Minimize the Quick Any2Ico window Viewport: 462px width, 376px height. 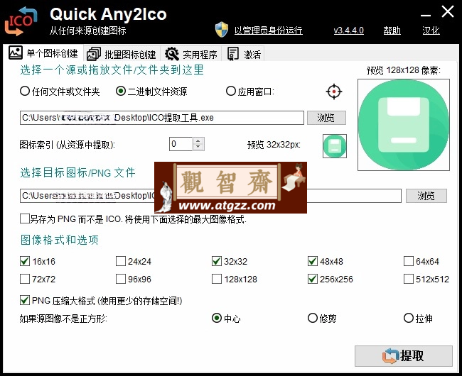click(x=426, y=14)
